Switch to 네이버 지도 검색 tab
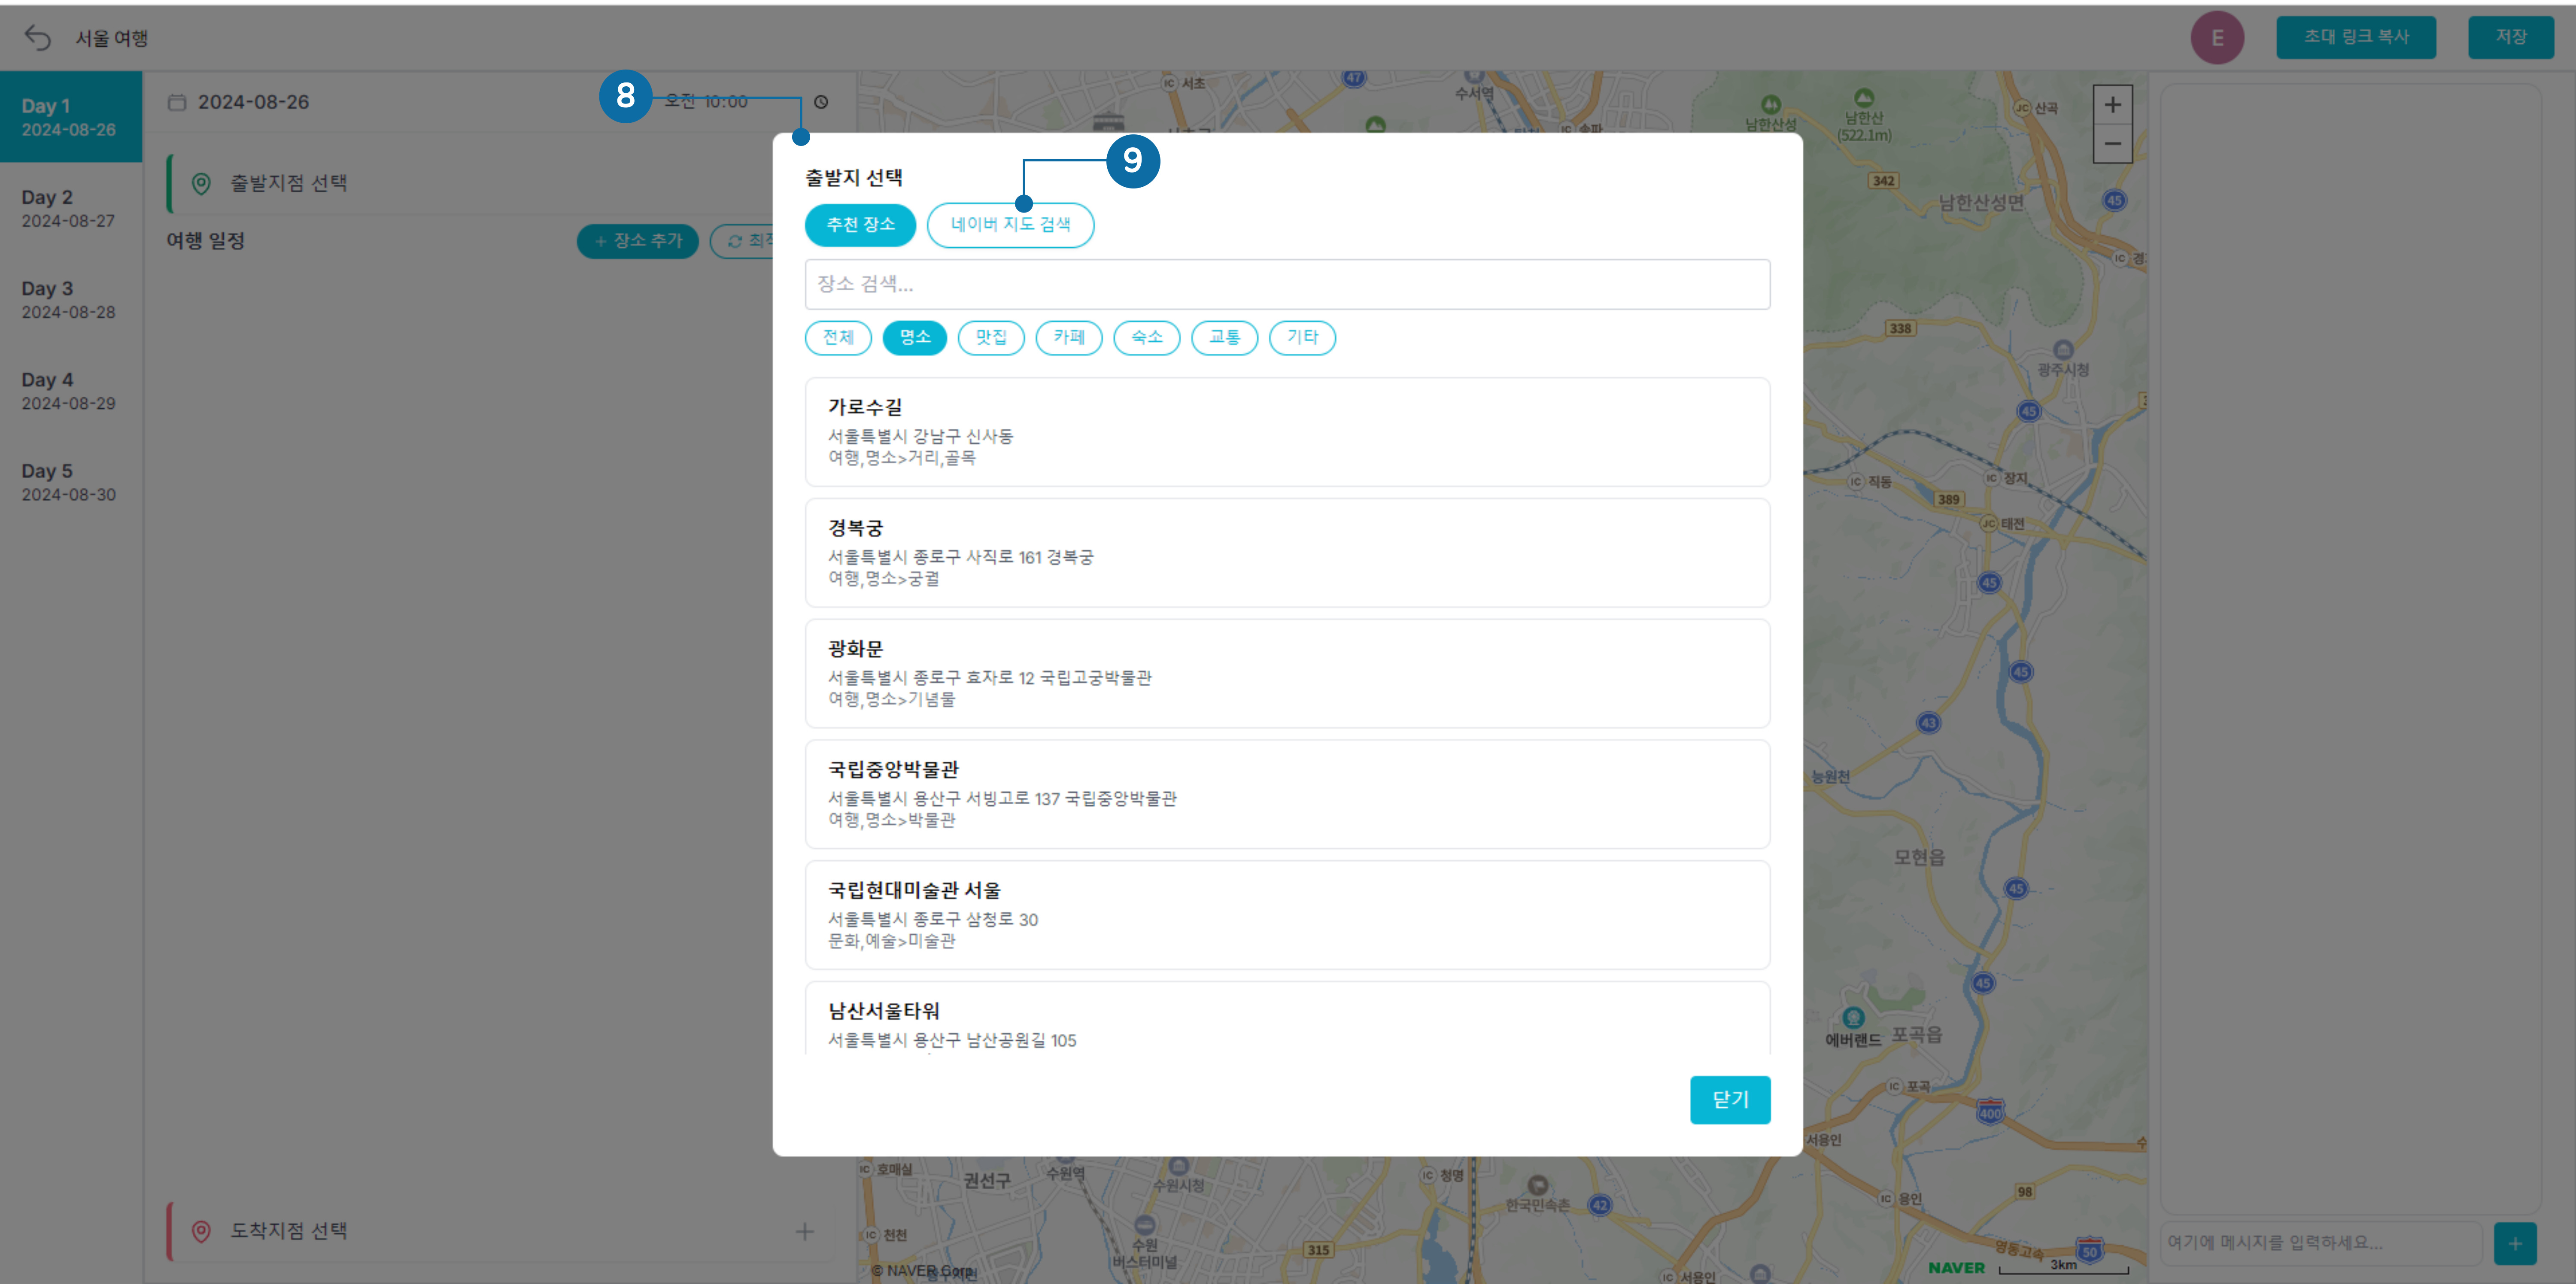2576x1288 pixels. coord(1010,224)
